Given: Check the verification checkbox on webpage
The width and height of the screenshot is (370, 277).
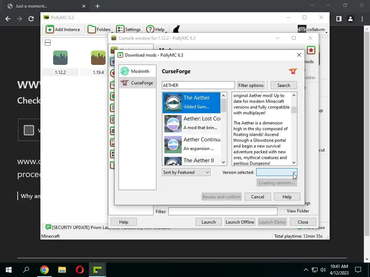Looking at the screenshot, I should pos(29,130).
